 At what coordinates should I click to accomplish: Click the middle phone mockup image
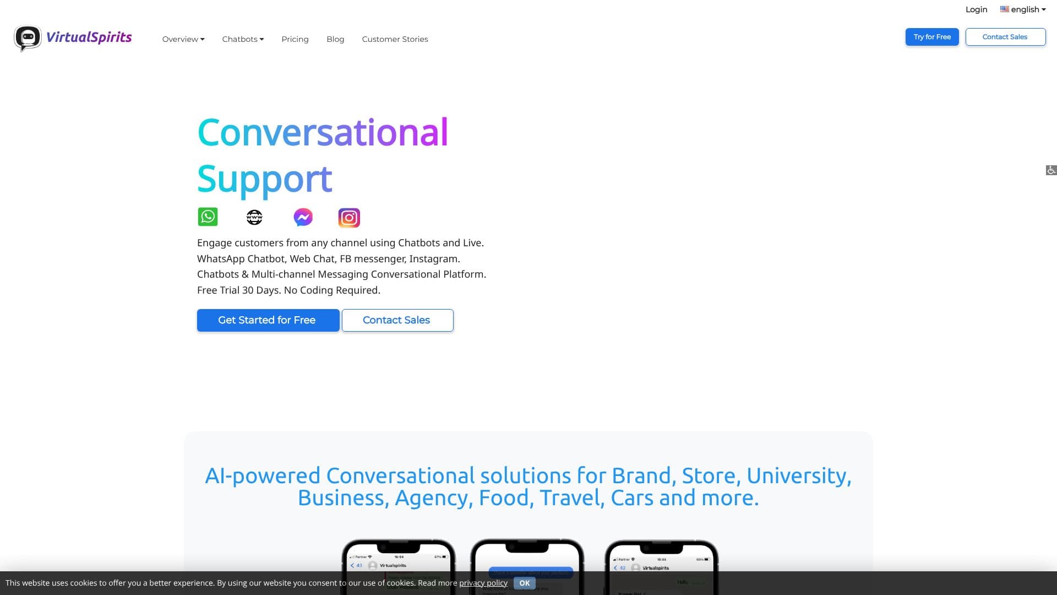click(527, 566)
